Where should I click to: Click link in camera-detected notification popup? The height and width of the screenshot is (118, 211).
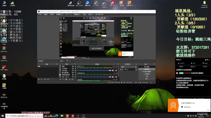coord(187,107)
